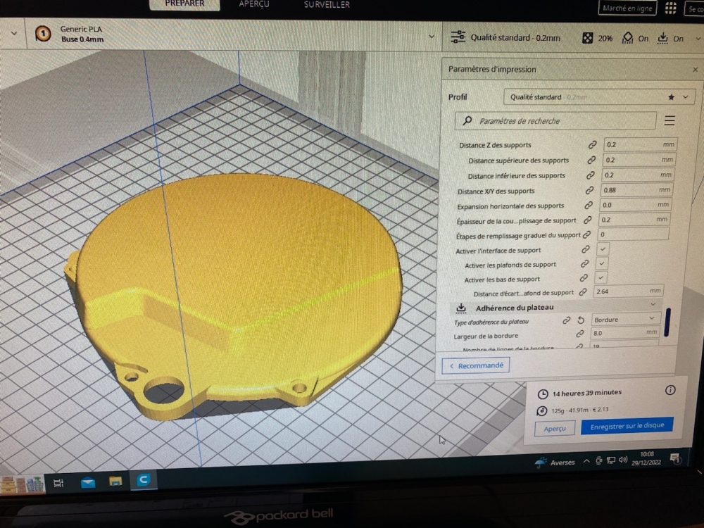Click Enregistrer sur le disque button
This screenshot has height=528, width=704.
pos(627,426)
